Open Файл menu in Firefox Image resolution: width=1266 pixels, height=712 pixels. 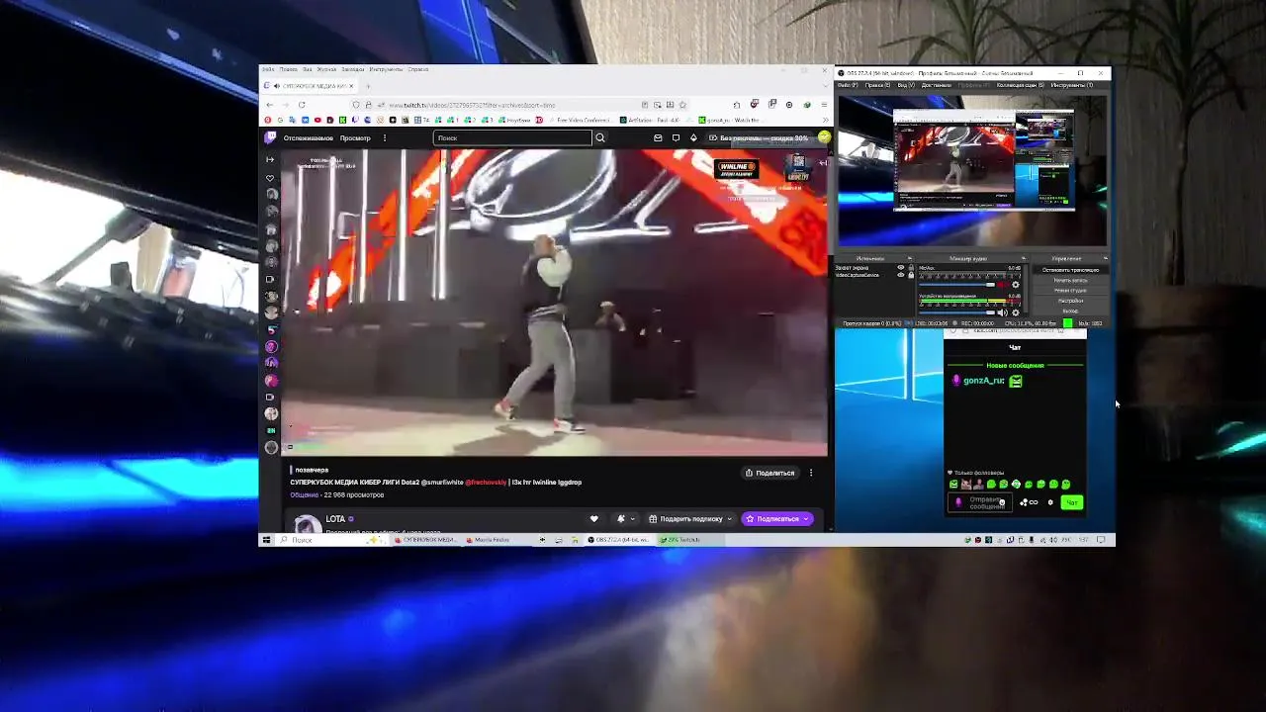[x=268, y=69]
